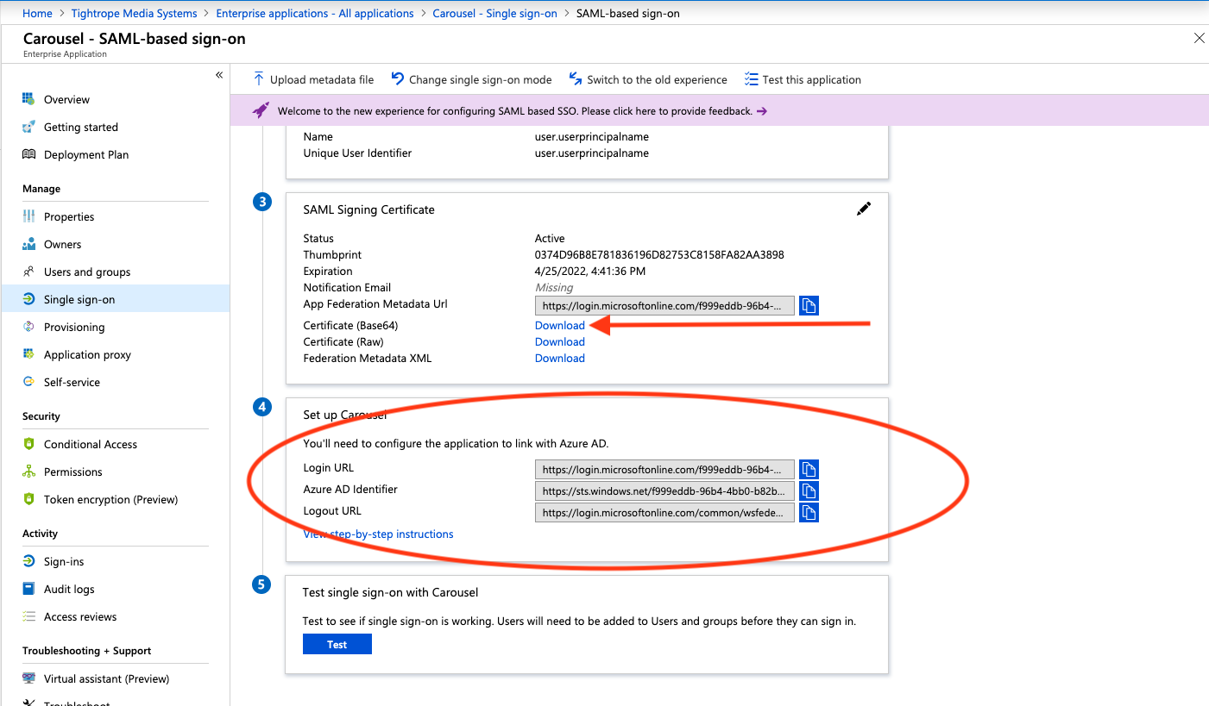Viewport: 1209px width, 706px height.
Task: Download the Certificate (Base64)
Action: coord(560,325)
